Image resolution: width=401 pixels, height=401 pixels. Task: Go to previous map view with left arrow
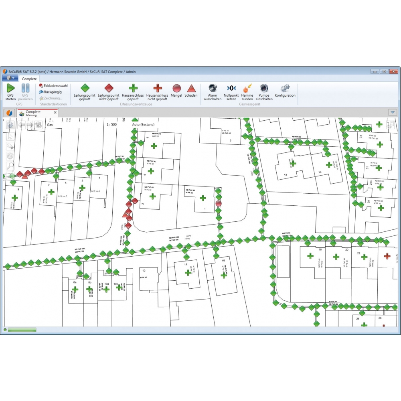click(x=22, y=125)
